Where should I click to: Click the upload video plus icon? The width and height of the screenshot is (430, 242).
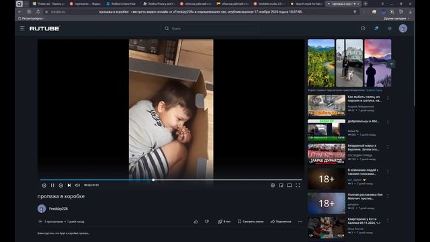(x=363, y=28)
